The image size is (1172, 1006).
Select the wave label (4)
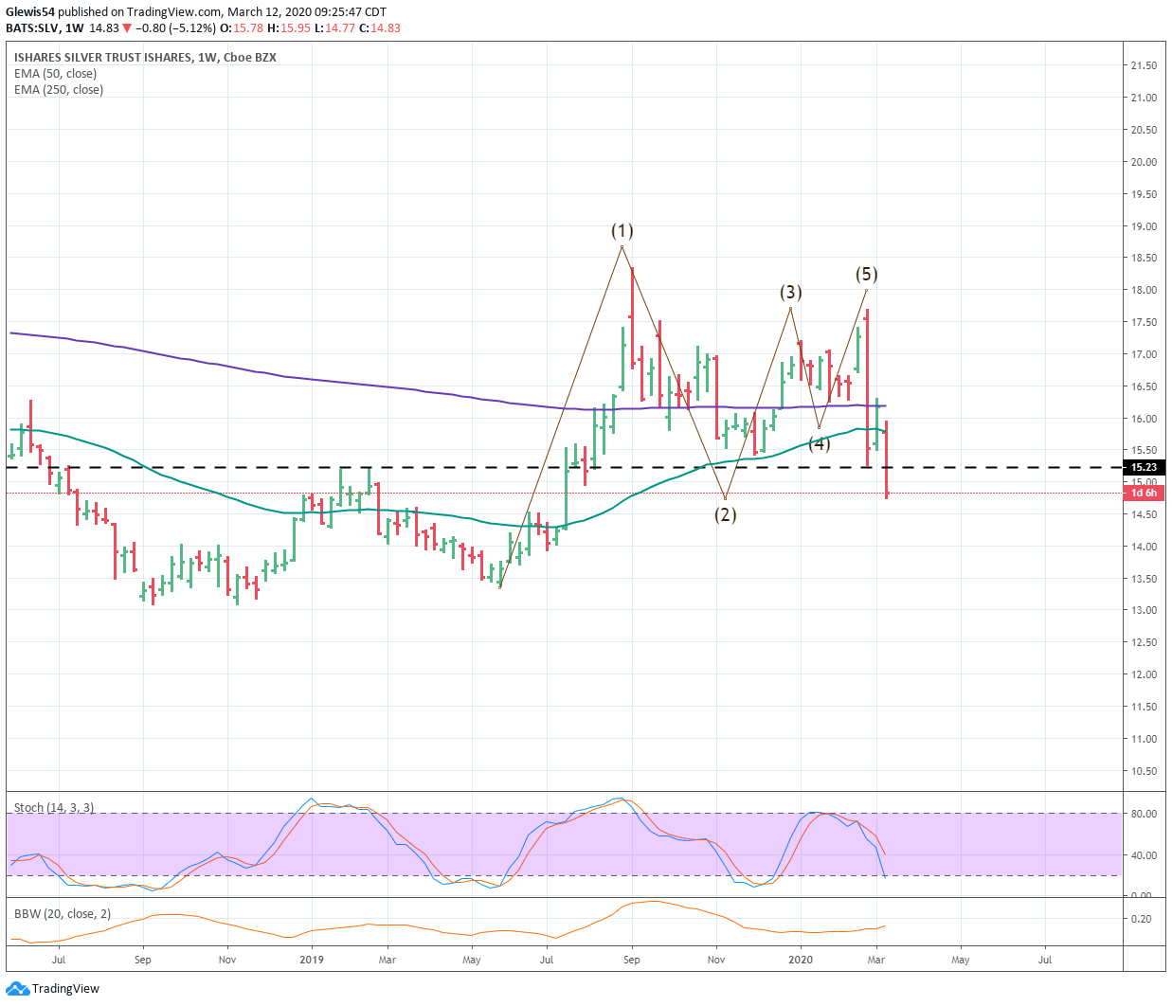coord(819,442)
